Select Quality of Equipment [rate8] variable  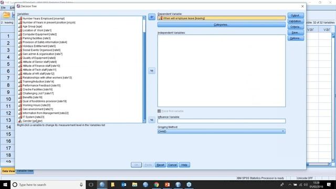point(39,58)
